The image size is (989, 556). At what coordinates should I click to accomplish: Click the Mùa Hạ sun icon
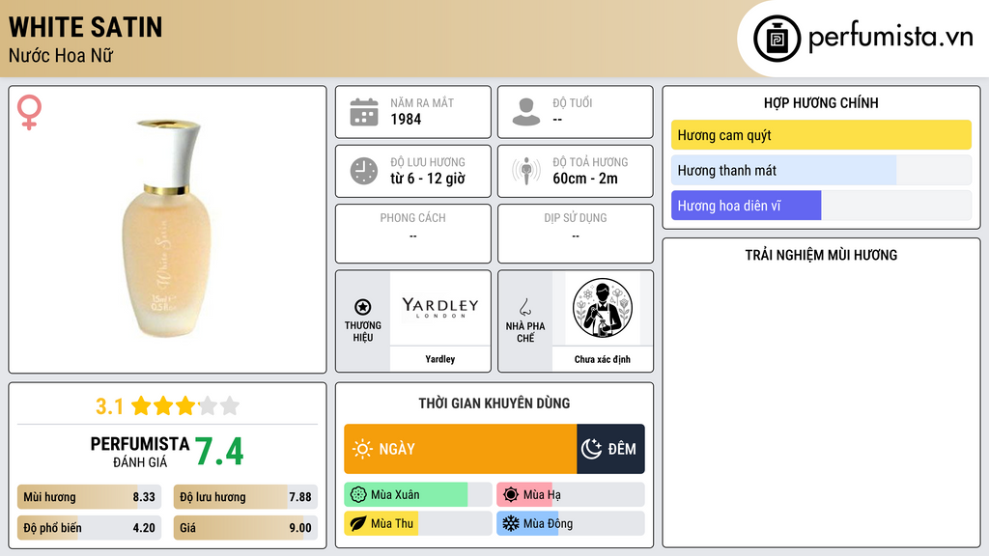pos(511,495)
